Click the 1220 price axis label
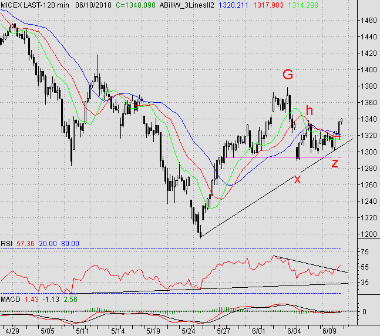This screenshot has width=380, height=336. (369, 218)
